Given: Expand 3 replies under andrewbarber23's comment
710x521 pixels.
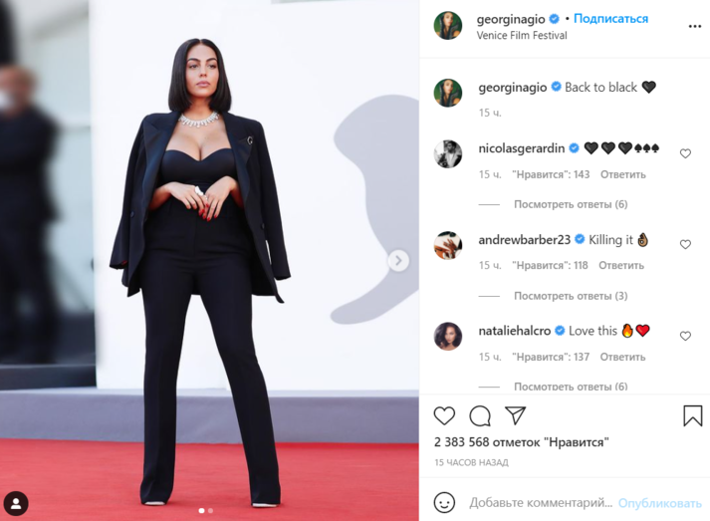Looking at the screenshot, I should pos(571,296).
